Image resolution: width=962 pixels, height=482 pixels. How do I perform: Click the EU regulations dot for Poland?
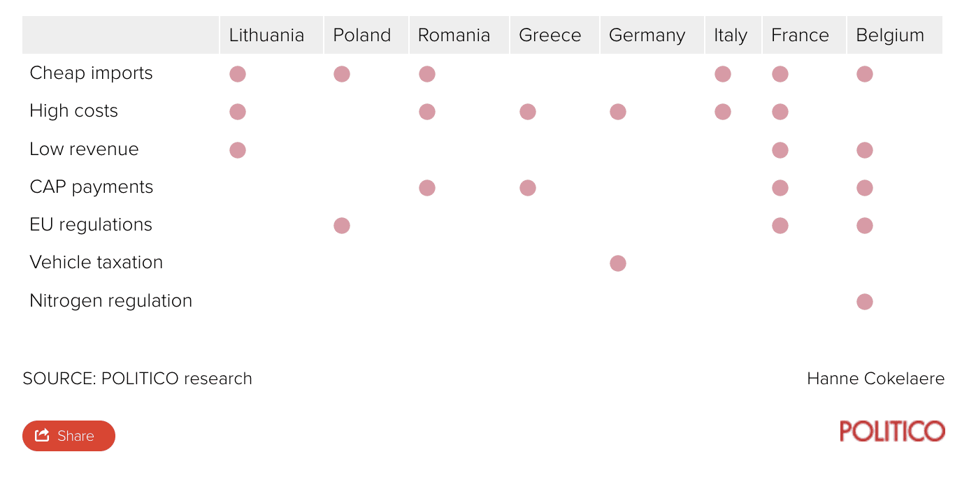click(342, 226)
